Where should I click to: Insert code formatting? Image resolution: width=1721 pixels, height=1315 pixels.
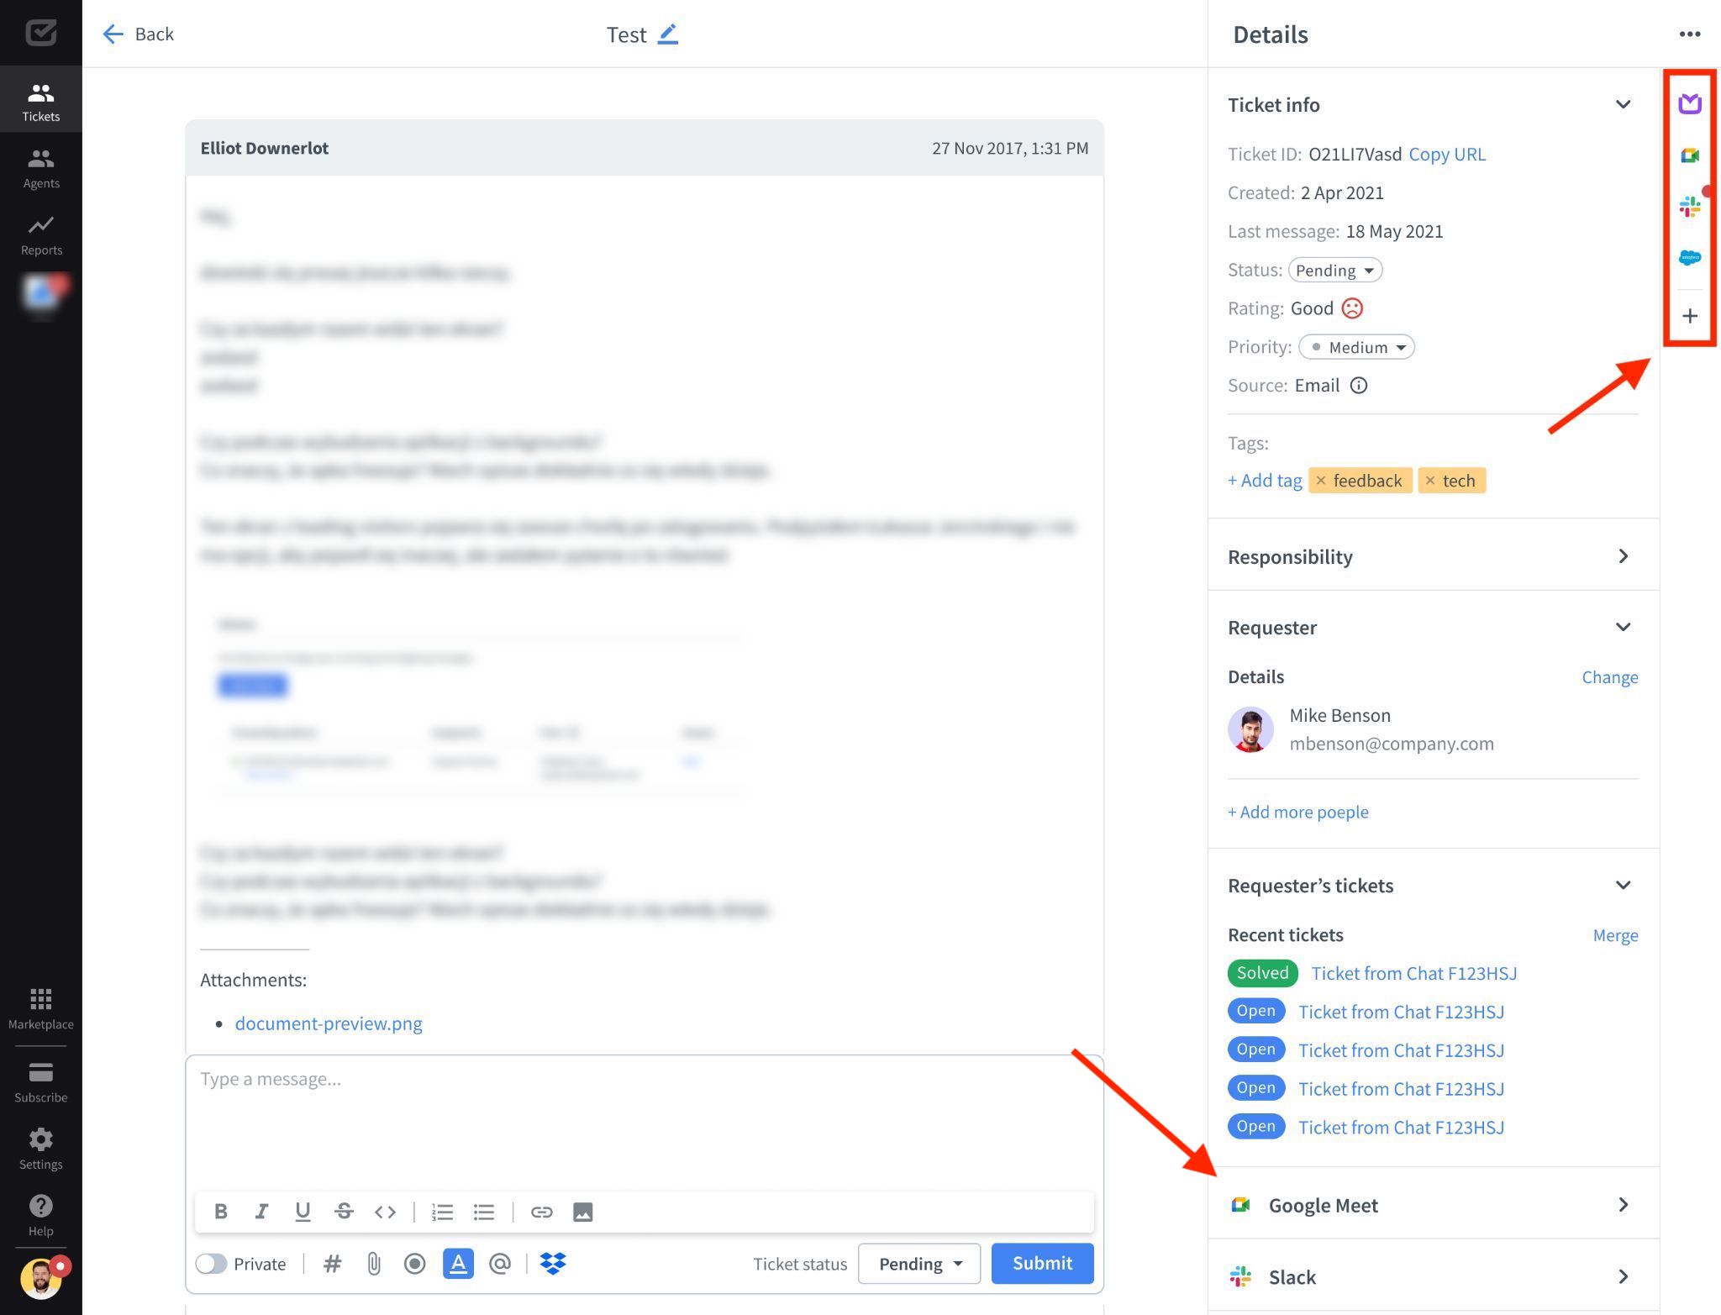(x=385, y=1212)
